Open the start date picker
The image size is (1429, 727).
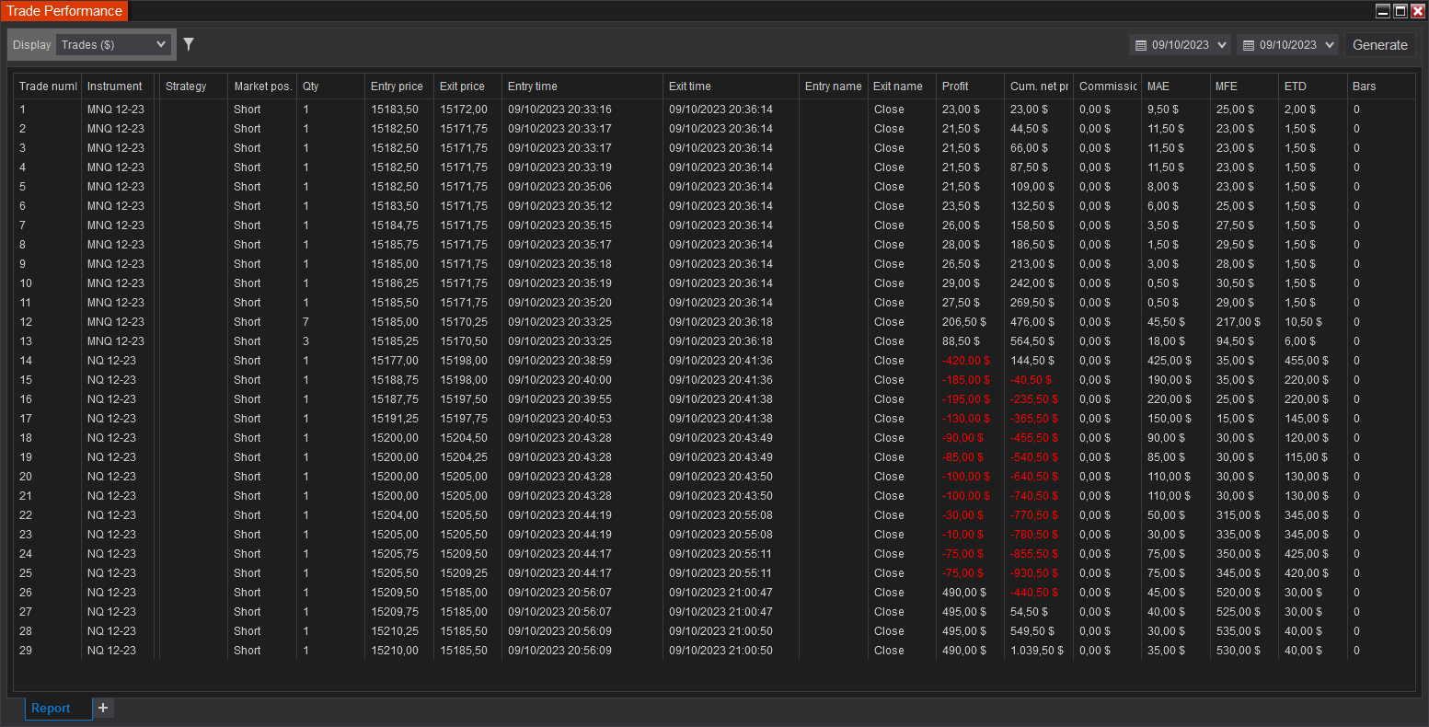(x=1180, y=44)
